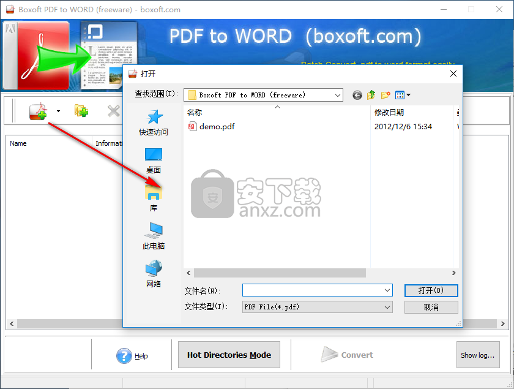Select 库 in the places sidebar
514x389 pixels.
(154, 198)
